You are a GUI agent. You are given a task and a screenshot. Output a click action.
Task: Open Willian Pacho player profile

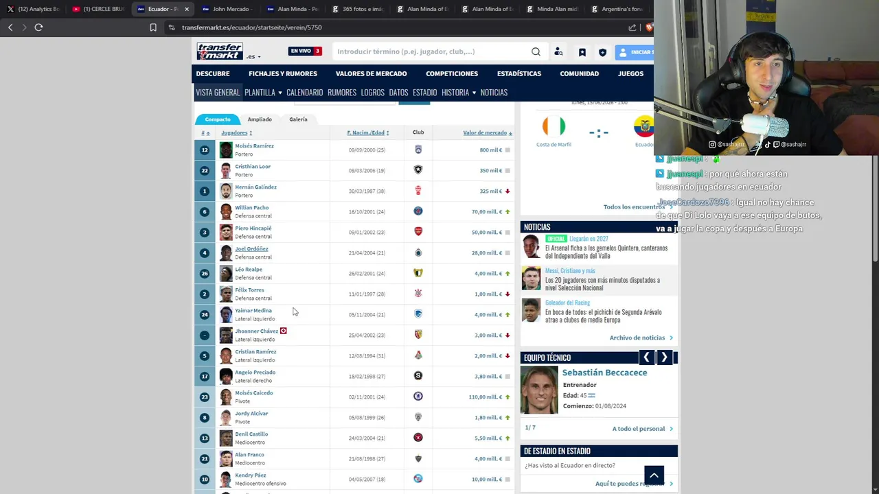(x=252, y=208)
